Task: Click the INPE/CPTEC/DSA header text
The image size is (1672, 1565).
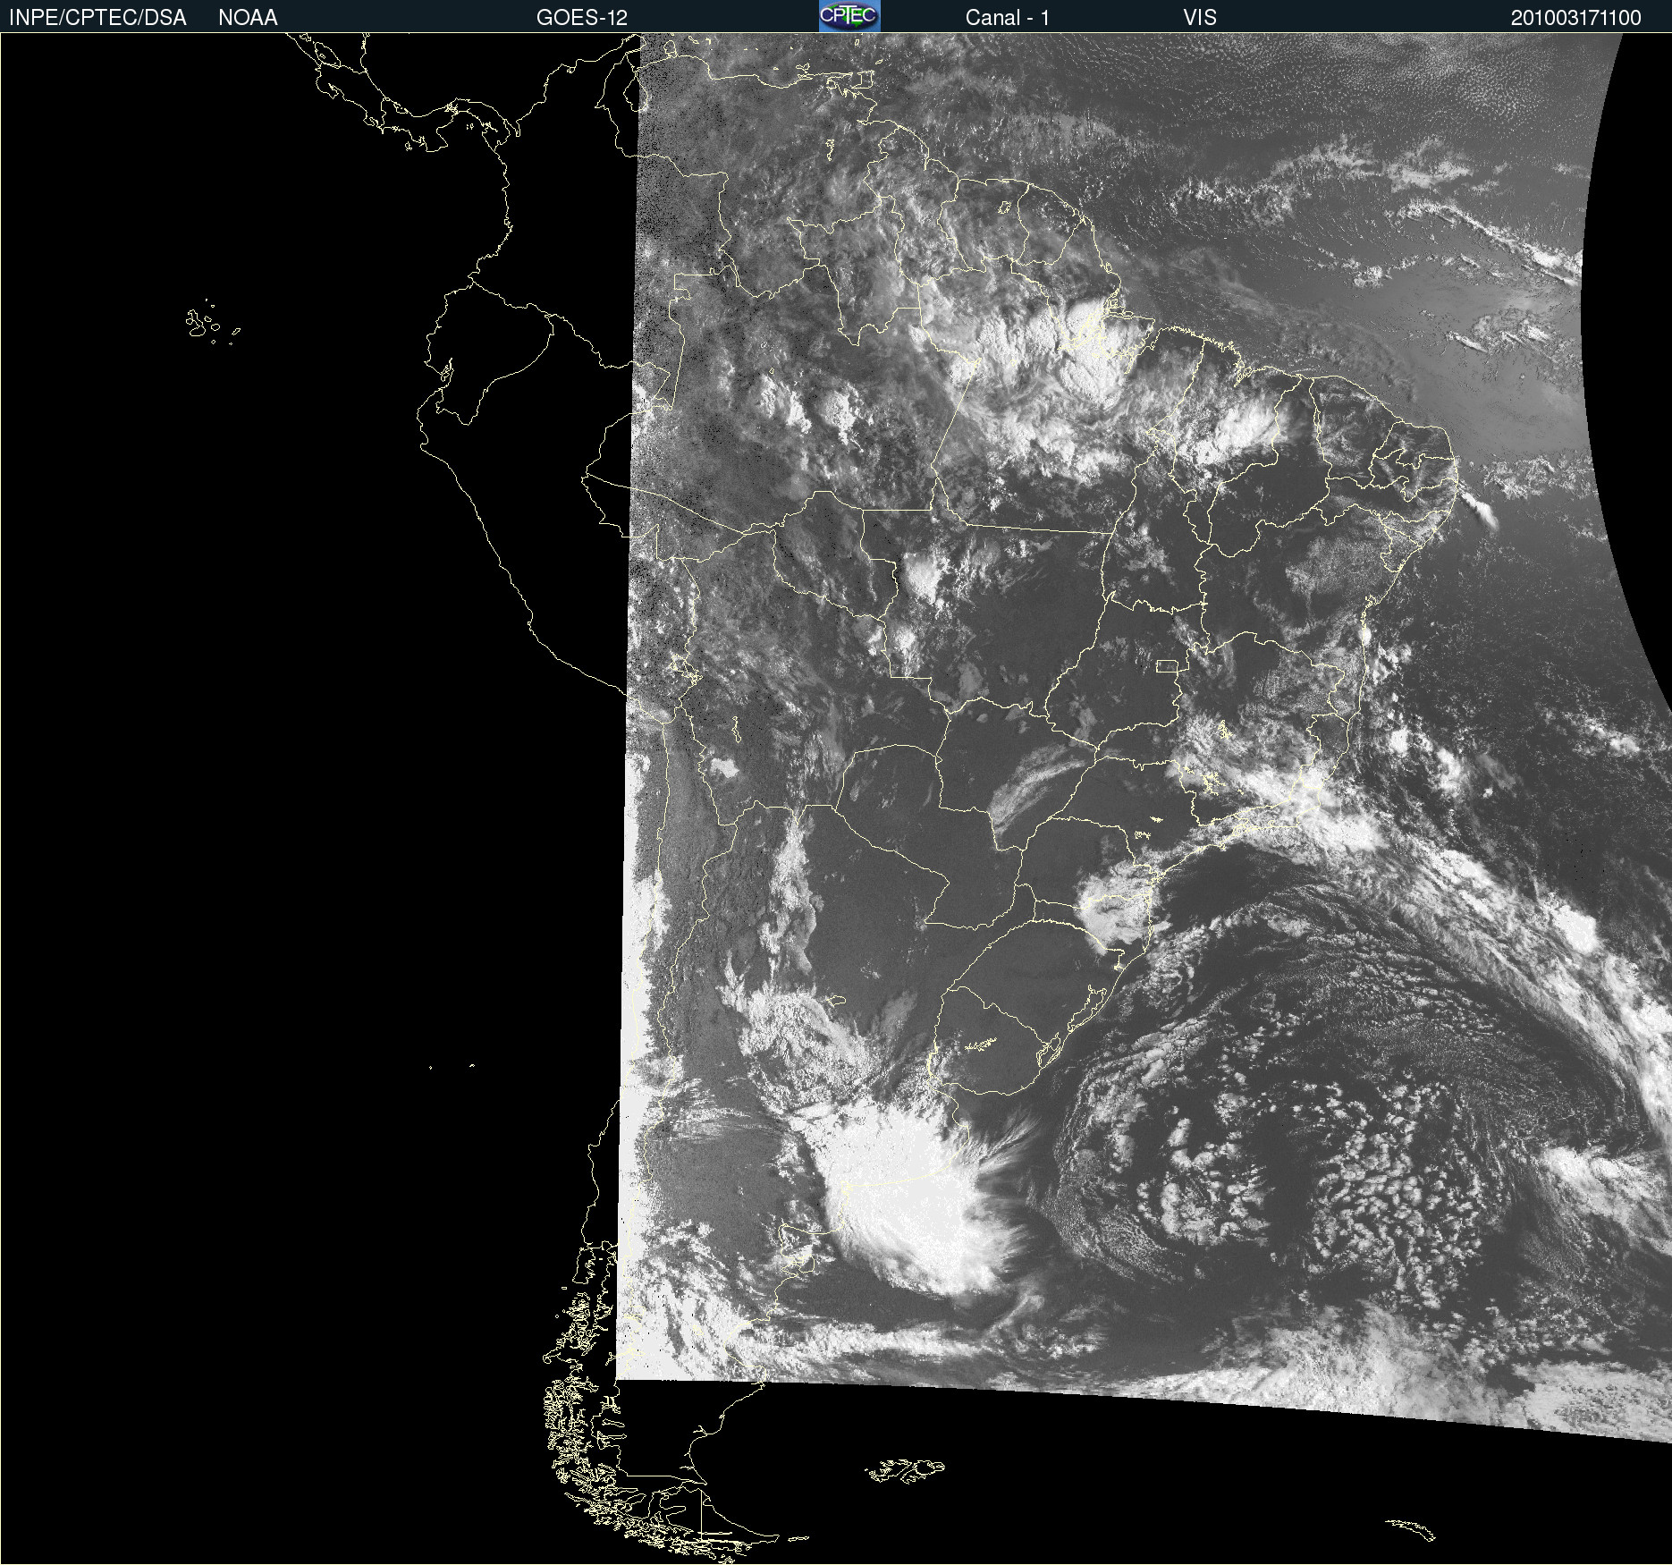Action: pos(97,18)
